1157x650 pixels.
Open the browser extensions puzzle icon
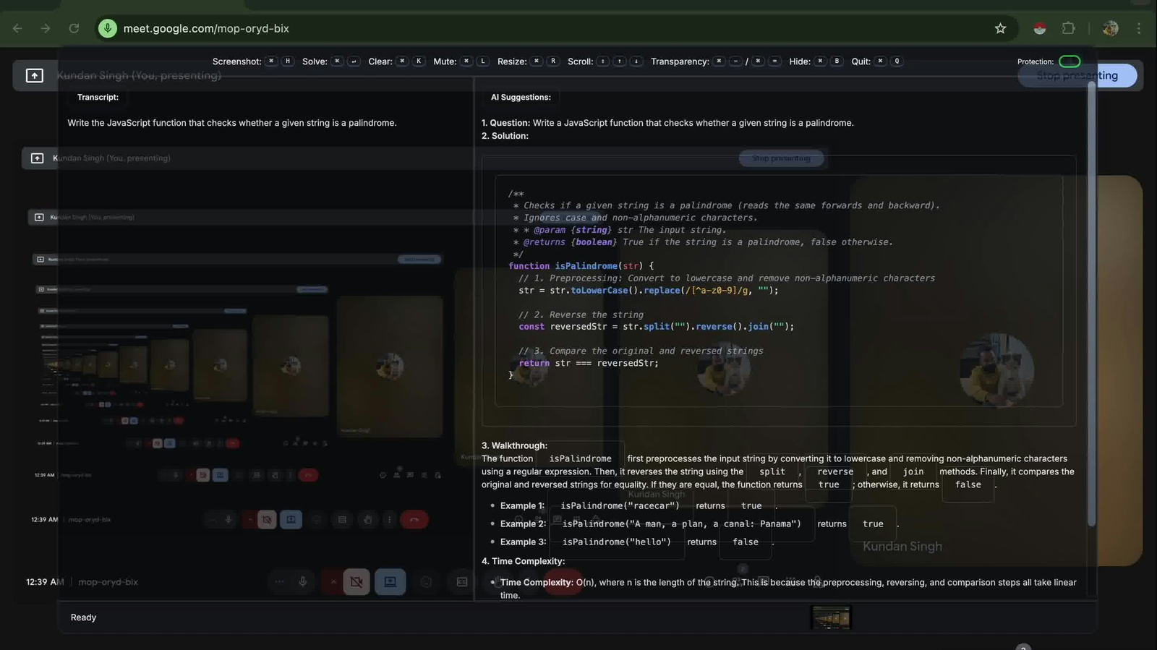pyautogui.click(x=1068, y=28)
